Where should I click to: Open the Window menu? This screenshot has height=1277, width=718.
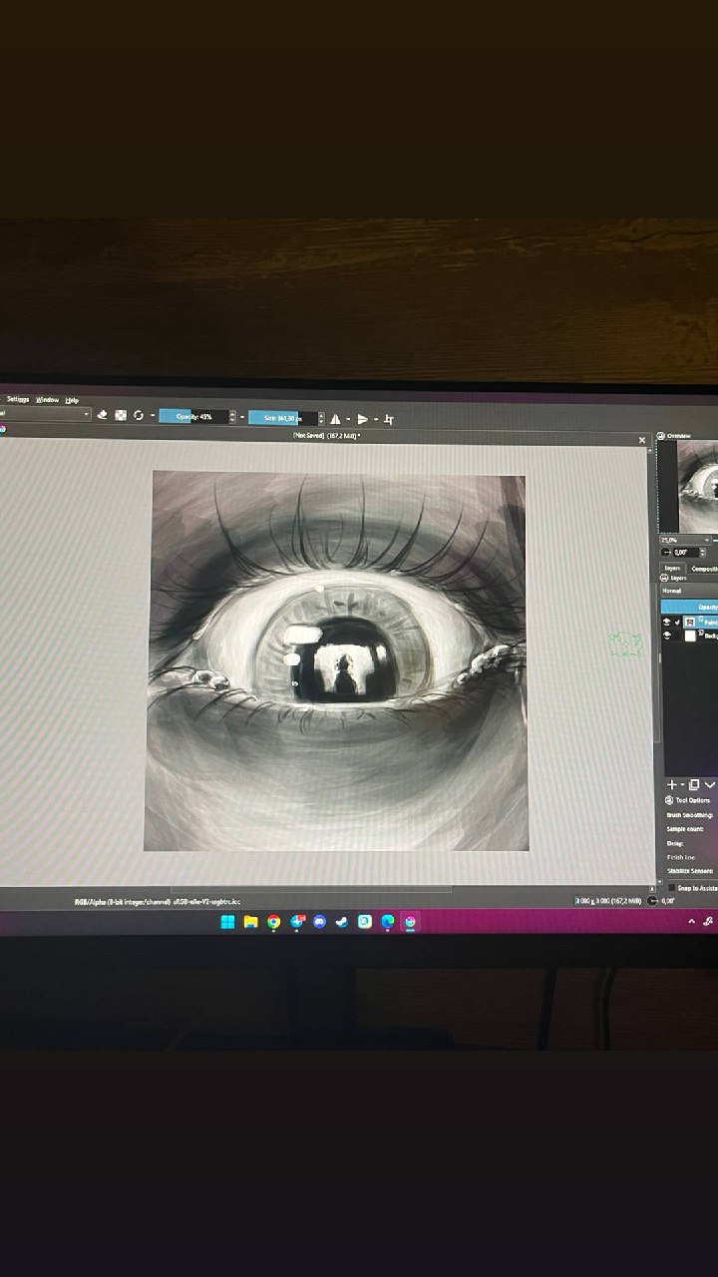click(x=48, y=399)
